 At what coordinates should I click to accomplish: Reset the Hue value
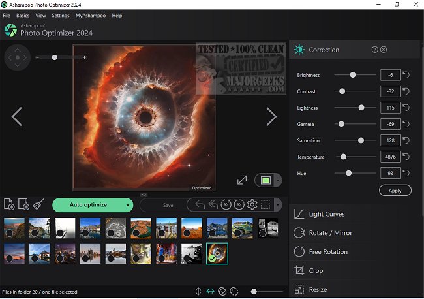406,173
